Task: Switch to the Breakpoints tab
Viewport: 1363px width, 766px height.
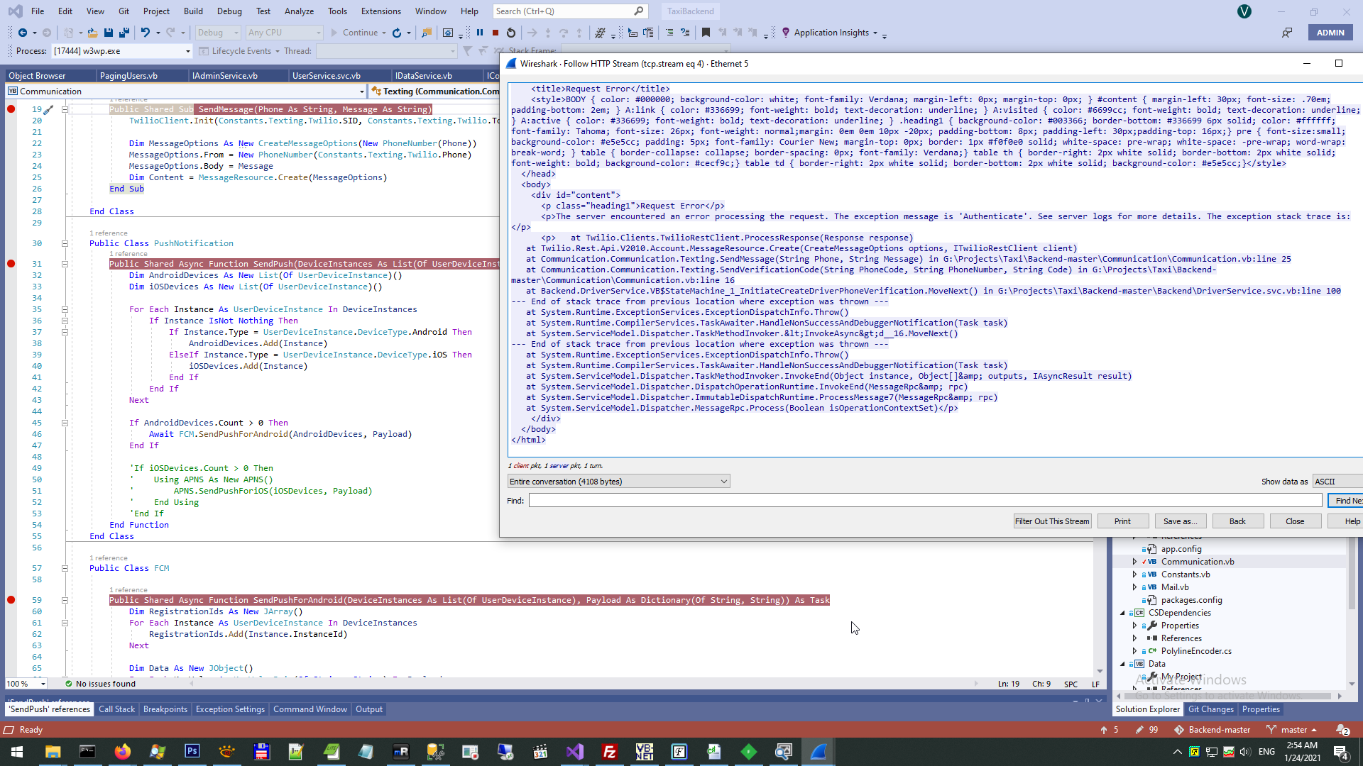Action: pos(165,709)
